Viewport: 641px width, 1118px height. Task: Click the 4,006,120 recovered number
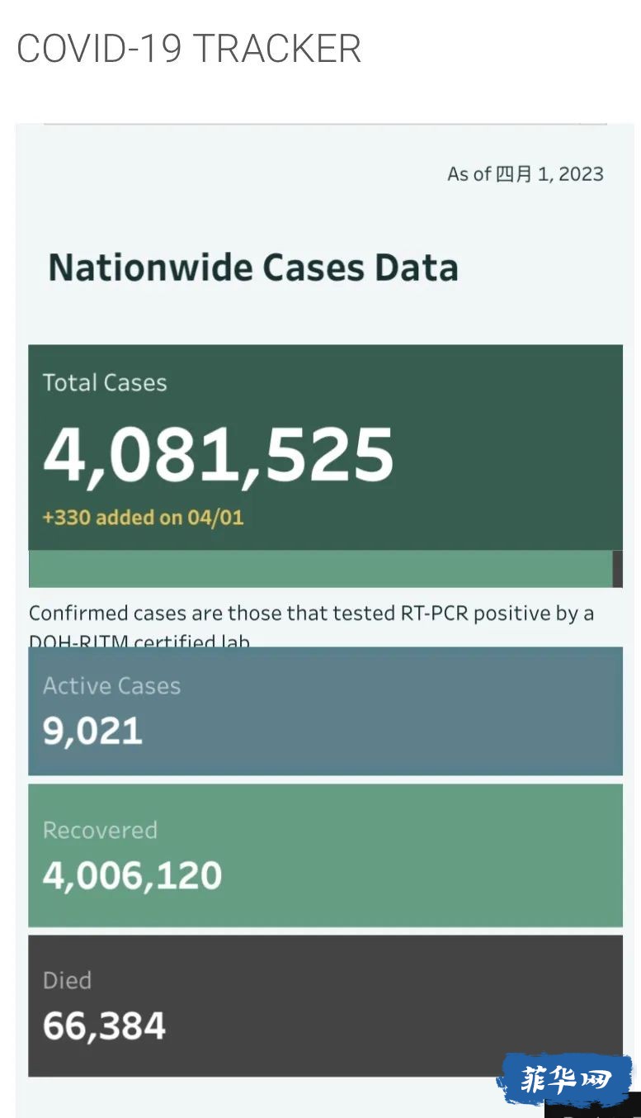(x=132, y=875)
